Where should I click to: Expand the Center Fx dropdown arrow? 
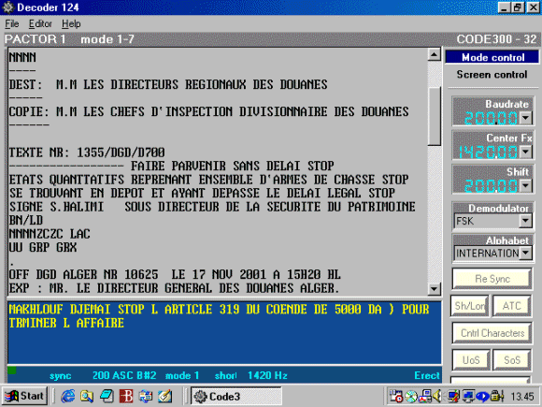point(525,152)
